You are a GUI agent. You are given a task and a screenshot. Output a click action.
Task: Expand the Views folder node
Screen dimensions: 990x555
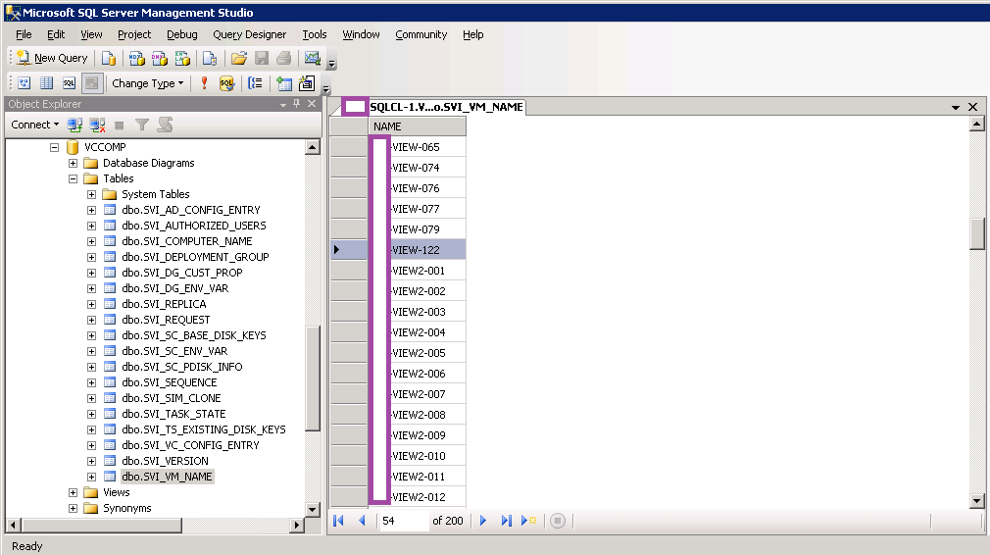tap(73, 492)
